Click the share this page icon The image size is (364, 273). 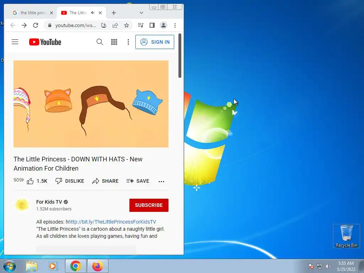tap(115, 25)
